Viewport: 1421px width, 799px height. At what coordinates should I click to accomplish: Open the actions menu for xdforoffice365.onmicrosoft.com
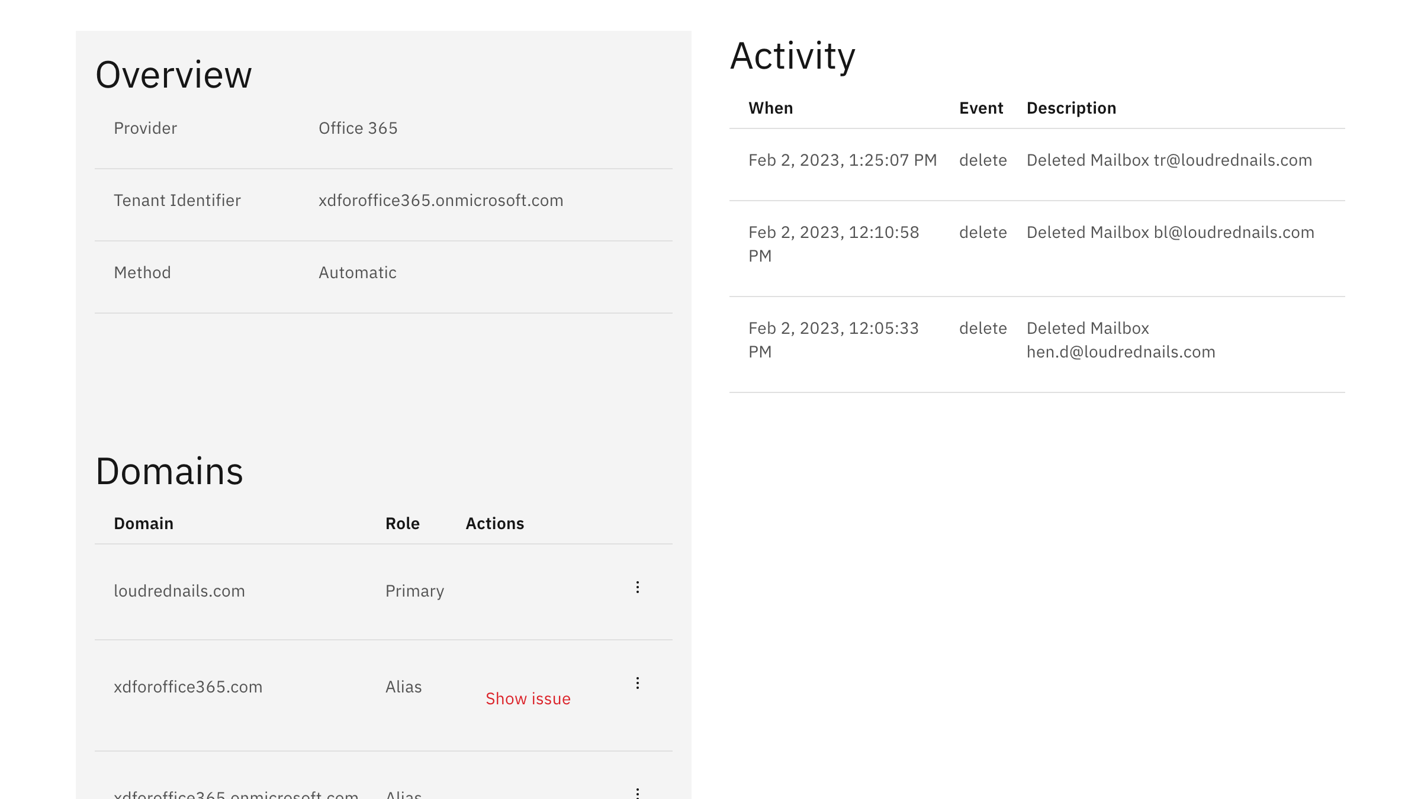[637, 792]
